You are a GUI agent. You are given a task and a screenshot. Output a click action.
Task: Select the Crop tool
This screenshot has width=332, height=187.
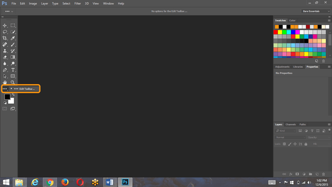coord(5,38)
